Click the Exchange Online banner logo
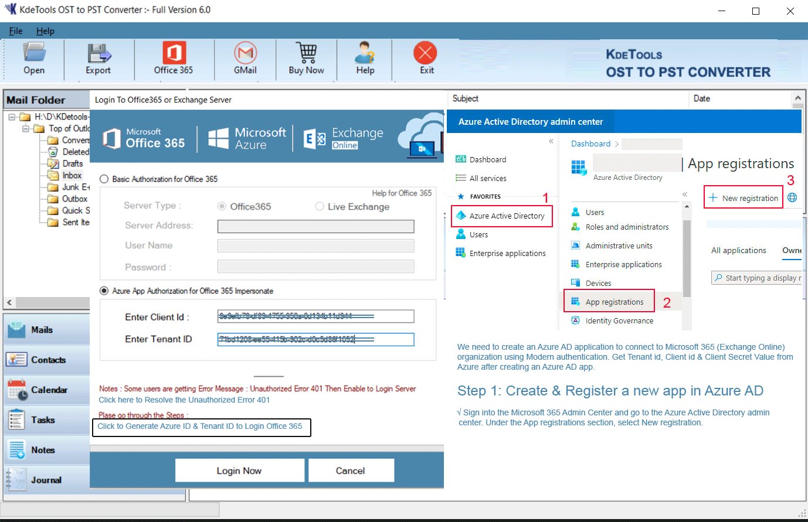The height and width of the screenshot is (522, 808). (343, 138)
